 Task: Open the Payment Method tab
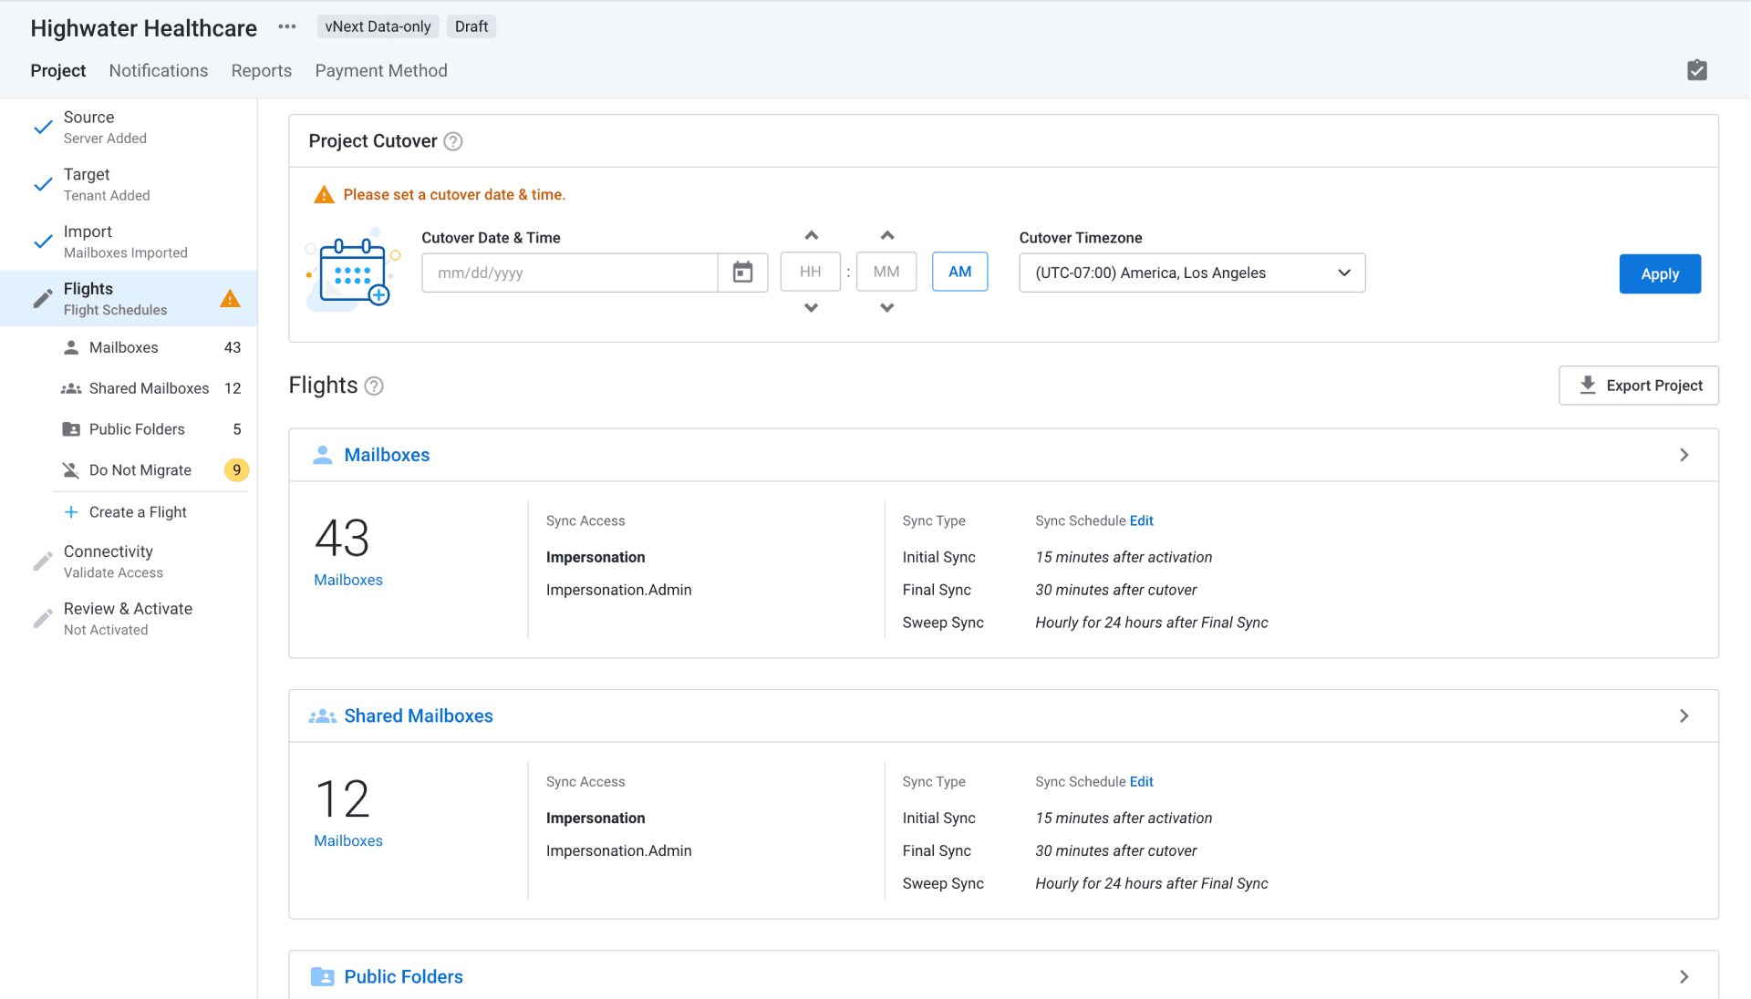(381, 71)
